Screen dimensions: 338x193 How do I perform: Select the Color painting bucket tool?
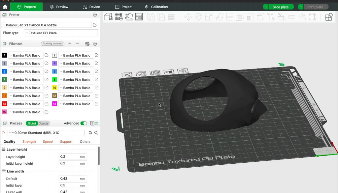coord(281,17)
